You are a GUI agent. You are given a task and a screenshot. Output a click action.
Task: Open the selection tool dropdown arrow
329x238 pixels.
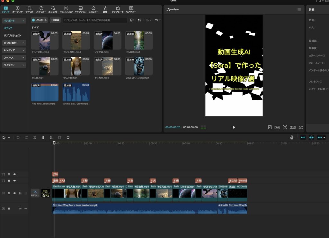pos(9,138)
